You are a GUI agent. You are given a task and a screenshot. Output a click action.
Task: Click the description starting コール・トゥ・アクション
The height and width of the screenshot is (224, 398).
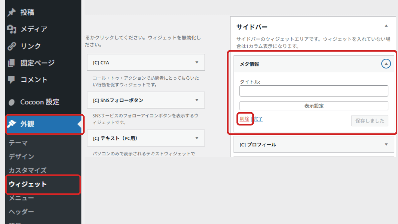click(x=146, y=81)
